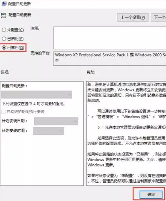Click the 上一个设置(P) button
This screenshot has height=201, width=166.
pos(133,18)
